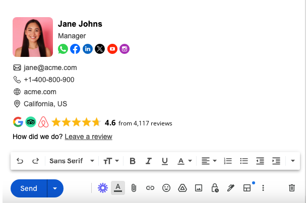The width and height of the screenshot is (306, 203).
Task: Open the text size dropdown
Action: point(111,161)
